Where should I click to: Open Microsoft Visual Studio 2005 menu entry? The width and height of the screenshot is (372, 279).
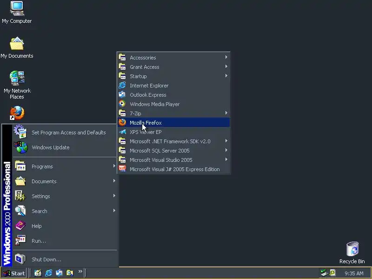pos(173,160)
